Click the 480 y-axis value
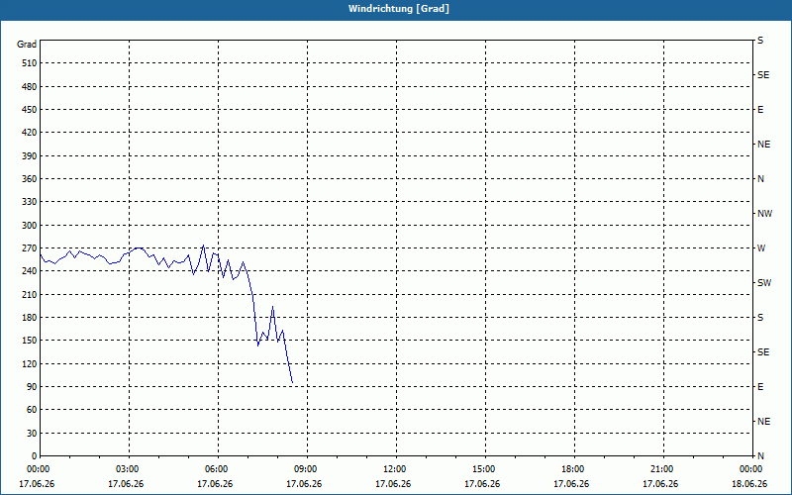 point(30,86)
